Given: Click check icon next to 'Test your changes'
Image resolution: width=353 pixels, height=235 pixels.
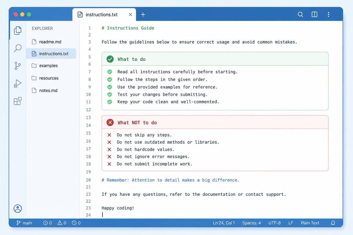Looking at the screenshot, I should click(x=110, y=95).
